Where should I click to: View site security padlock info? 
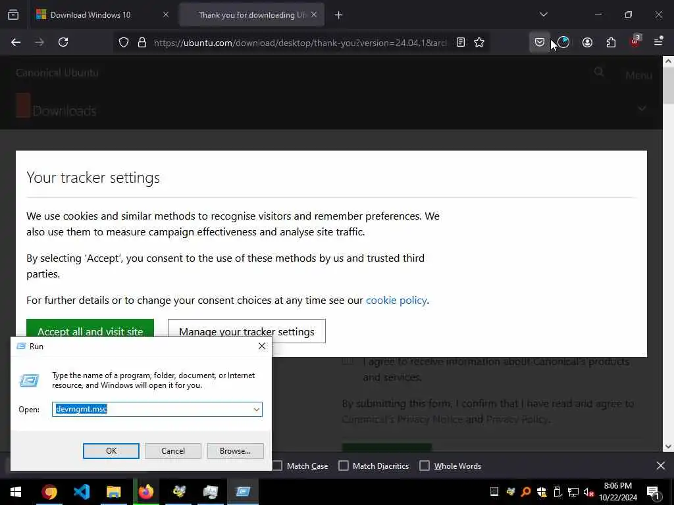click(x=142, y=42)
